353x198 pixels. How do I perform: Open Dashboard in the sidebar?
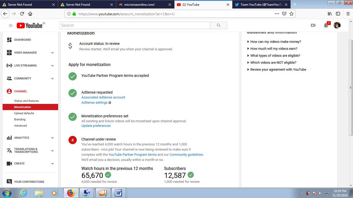tap(22, 40)
